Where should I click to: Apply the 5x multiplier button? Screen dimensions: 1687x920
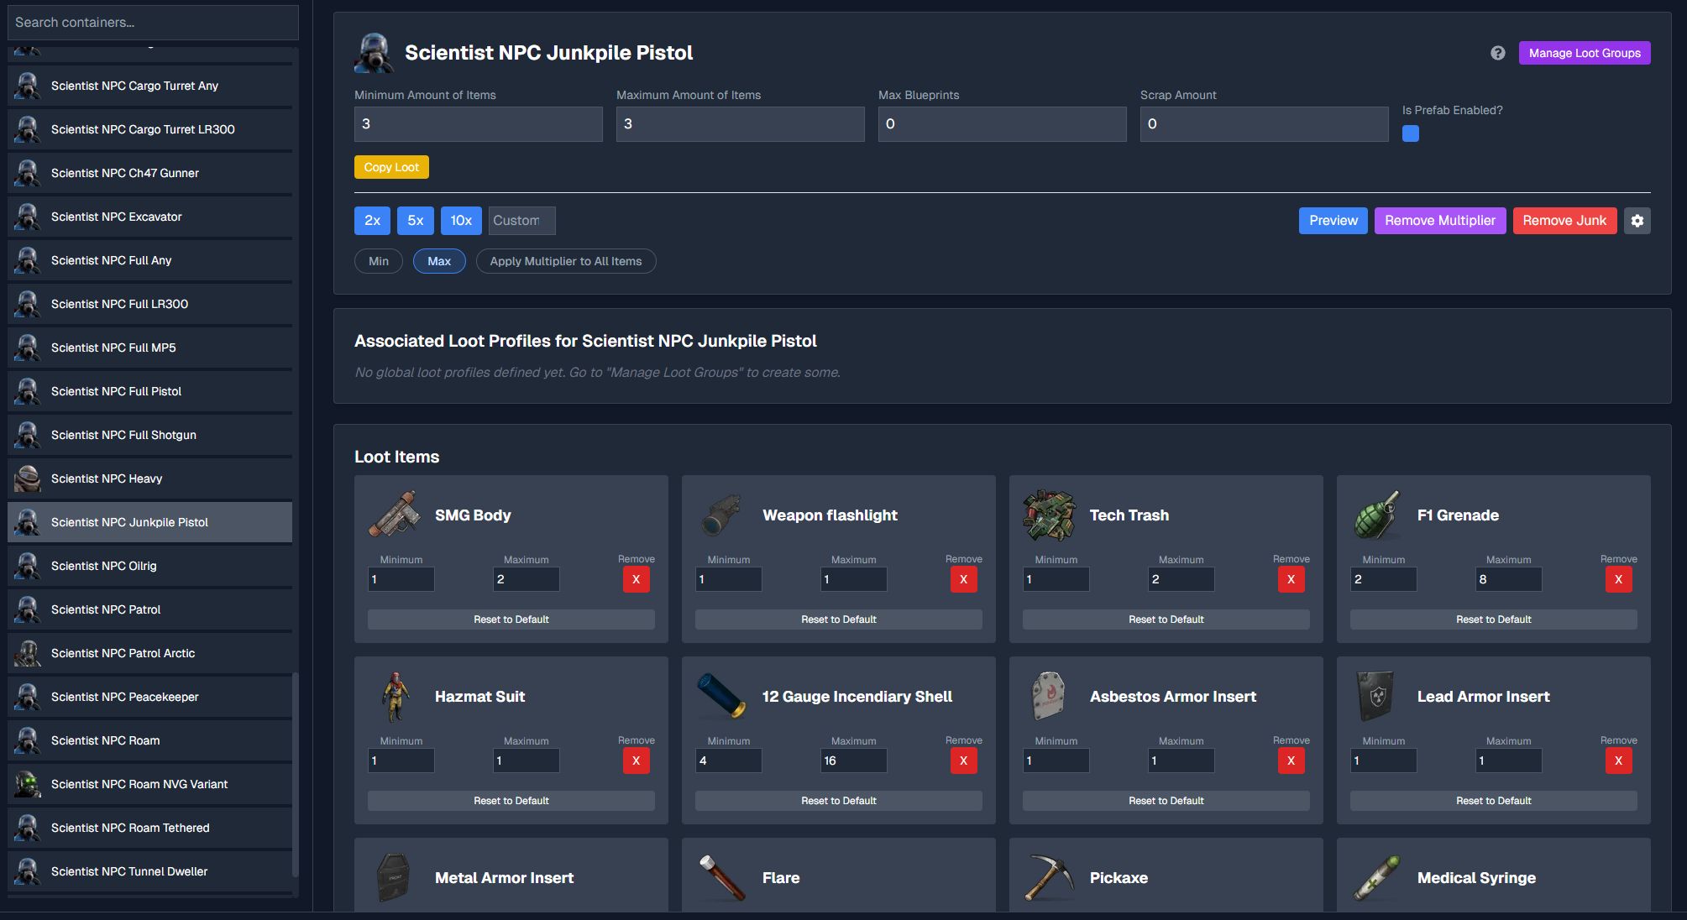[x=416, y=221]
